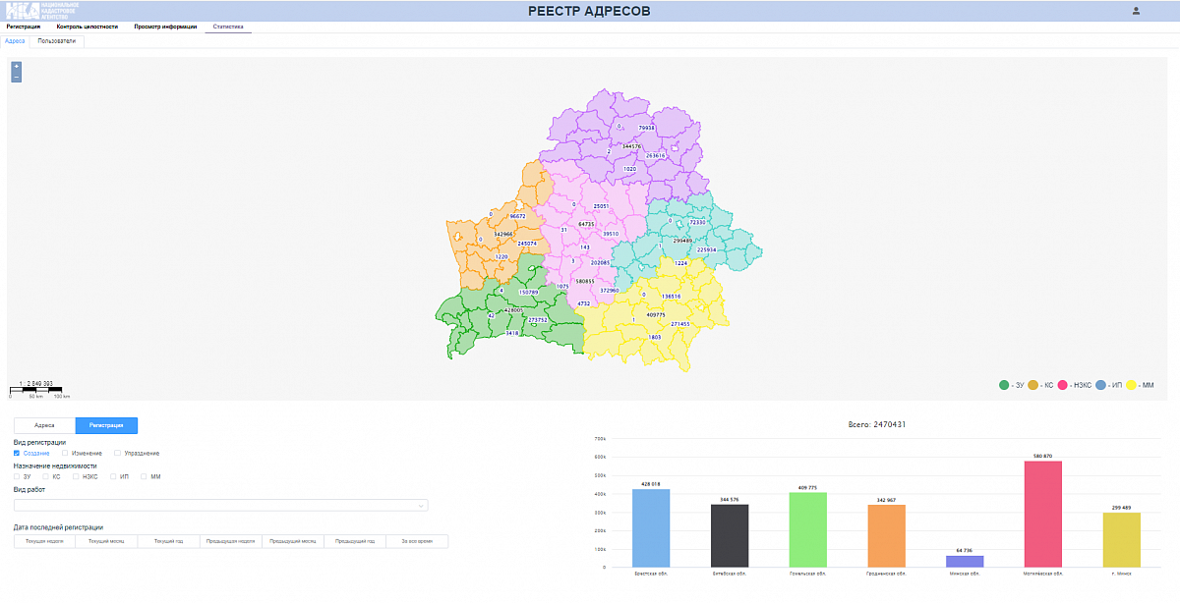Uncheck the Создание checkbox
The height and width of the screenshot is (603, 1180).
click(18, 453)
